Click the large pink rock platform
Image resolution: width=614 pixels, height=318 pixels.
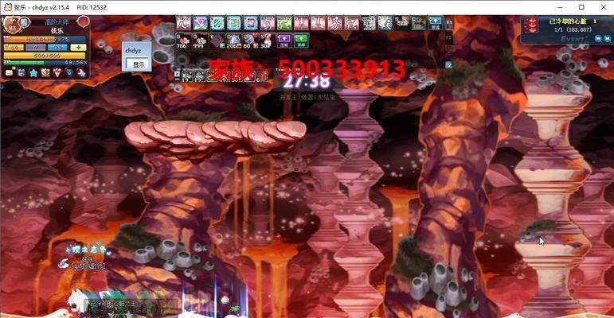[x=214, y=140]
